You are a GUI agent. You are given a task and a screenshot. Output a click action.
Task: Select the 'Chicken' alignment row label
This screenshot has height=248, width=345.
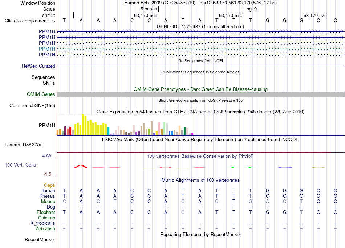46,218
